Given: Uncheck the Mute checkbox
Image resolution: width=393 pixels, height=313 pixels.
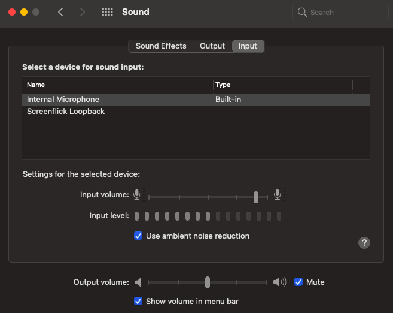Looking at the screenshot, I should click(298, 282).
